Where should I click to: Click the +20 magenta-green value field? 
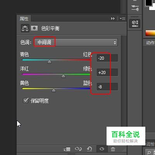pos(107,72)
